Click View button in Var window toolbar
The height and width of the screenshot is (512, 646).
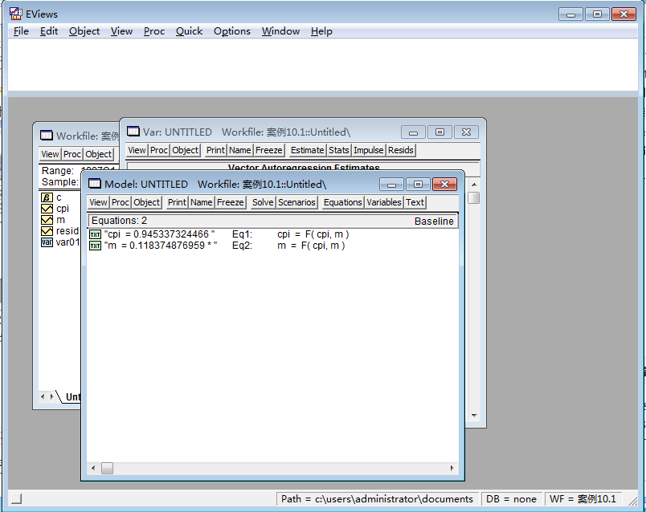(x=137, y=150)
